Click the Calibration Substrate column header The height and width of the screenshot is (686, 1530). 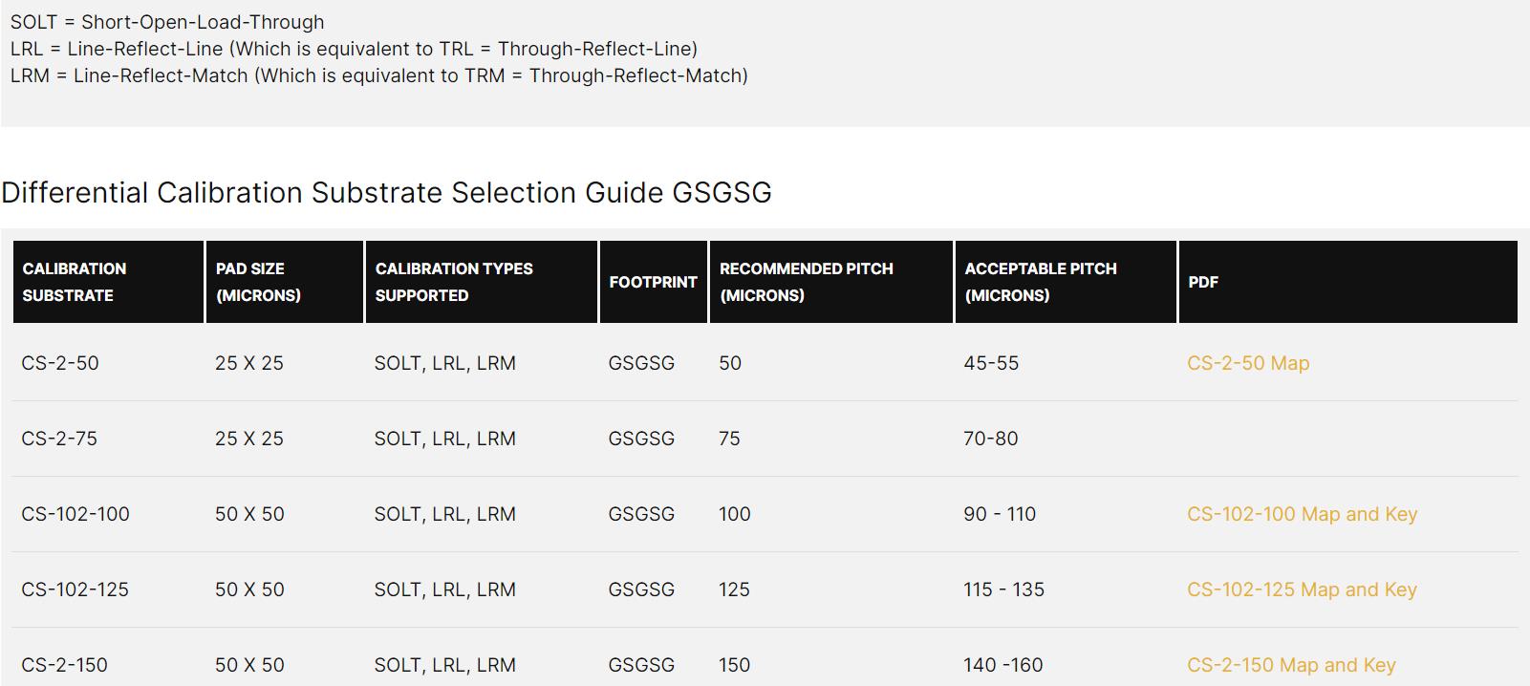(75, 282)
